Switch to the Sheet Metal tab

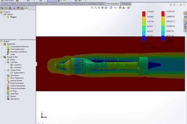coord(33,4)
